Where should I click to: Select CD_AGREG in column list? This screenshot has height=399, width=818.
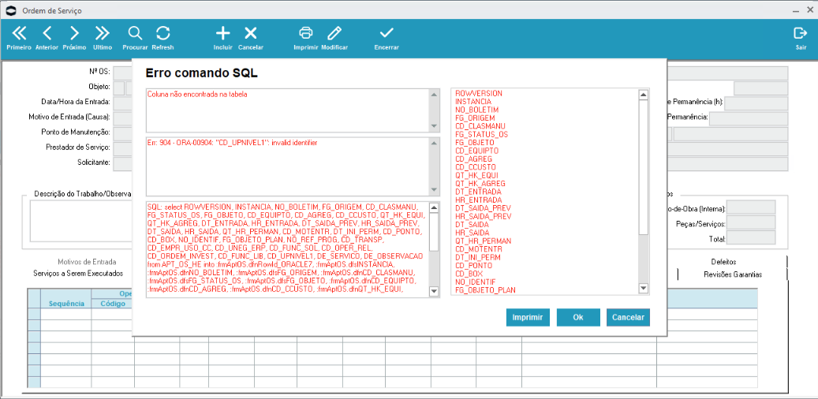point(473,158)
